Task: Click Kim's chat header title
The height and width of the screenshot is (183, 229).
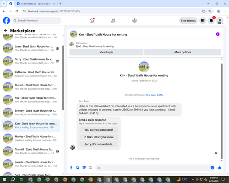Action: (103, 34)
